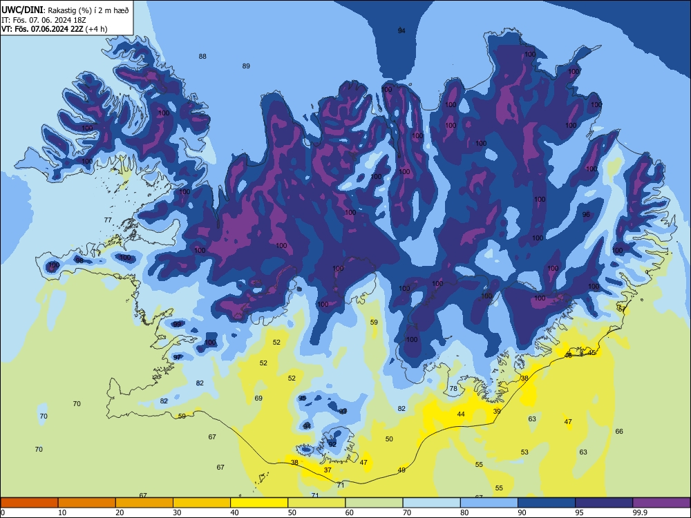Click the pale yellow 50–60 legend swatch
Image resolution: width=691 pixels, height=518 pixels.
[316, 503]
